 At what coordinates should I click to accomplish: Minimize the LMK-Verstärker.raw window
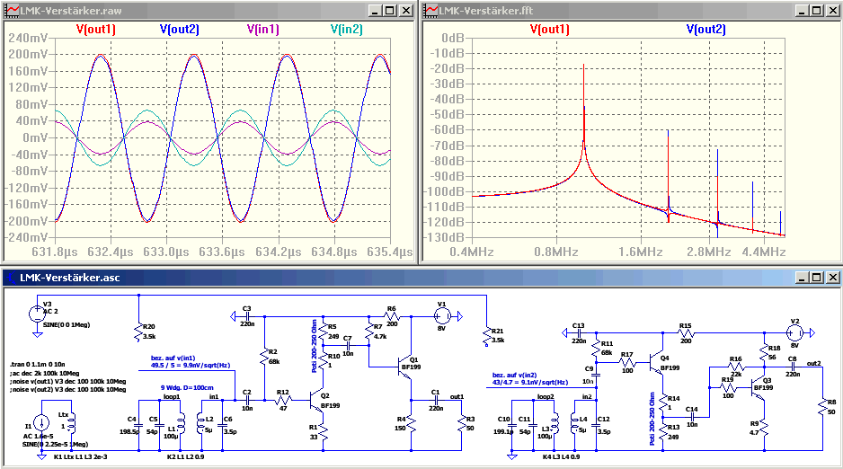tap(375, 11)
